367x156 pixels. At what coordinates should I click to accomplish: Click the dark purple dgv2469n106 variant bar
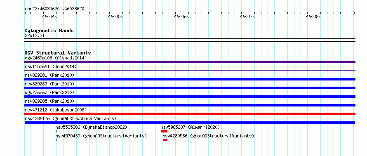[190, 62]
